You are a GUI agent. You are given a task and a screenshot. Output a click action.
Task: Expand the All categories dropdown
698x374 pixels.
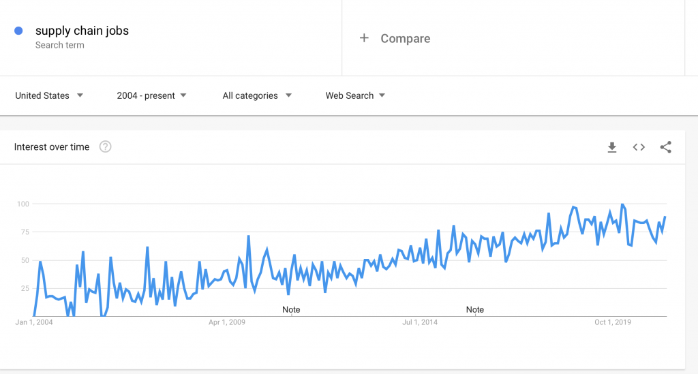257,95
